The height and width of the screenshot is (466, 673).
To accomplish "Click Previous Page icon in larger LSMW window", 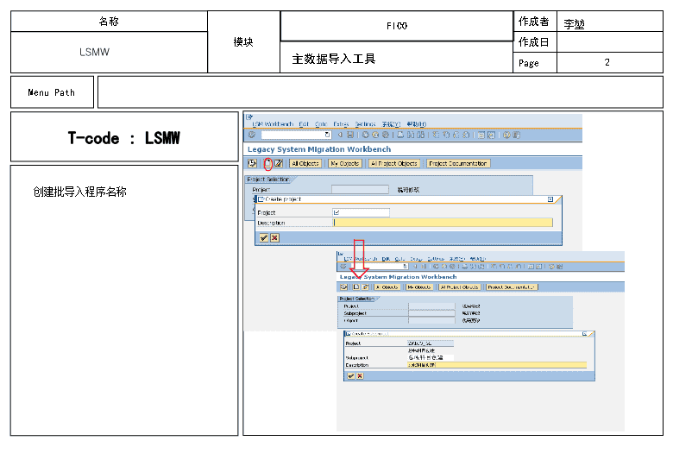I will tap(446, 135).
